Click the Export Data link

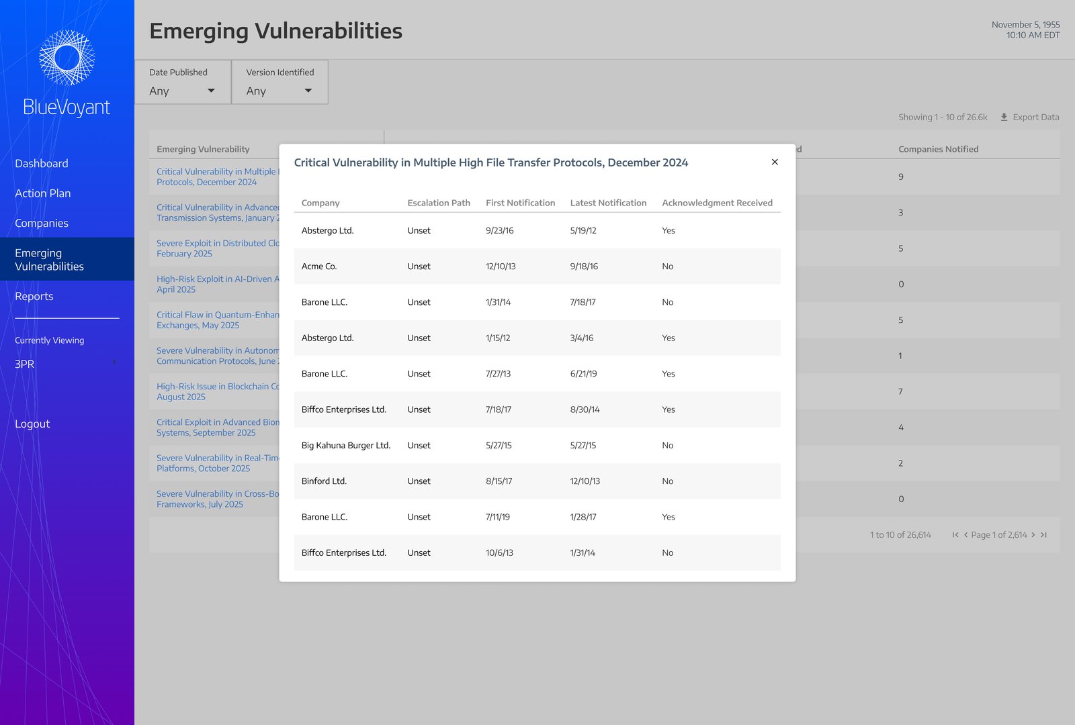click(1029, 117)
